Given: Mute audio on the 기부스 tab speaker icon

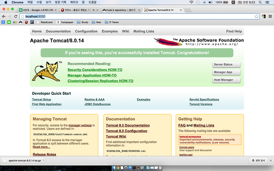Looking at the screenshot, I should coord(94,10).
